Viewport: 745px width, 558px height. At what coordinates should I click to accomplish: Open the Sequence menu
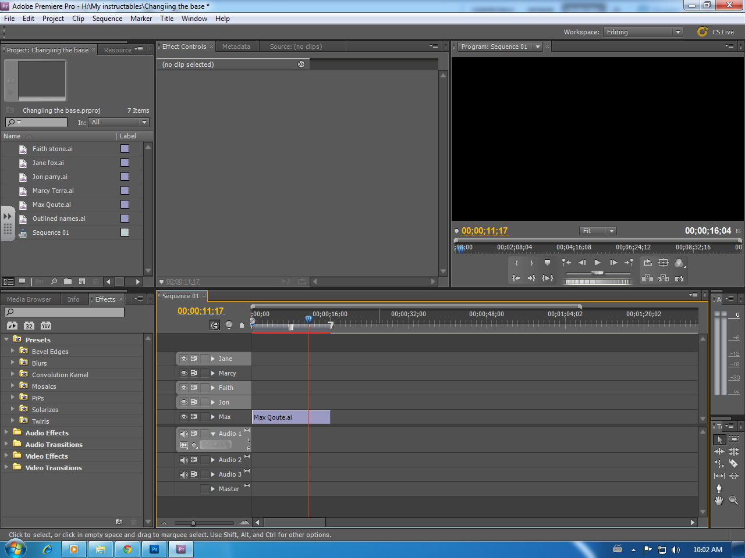(x=107, y=19)
